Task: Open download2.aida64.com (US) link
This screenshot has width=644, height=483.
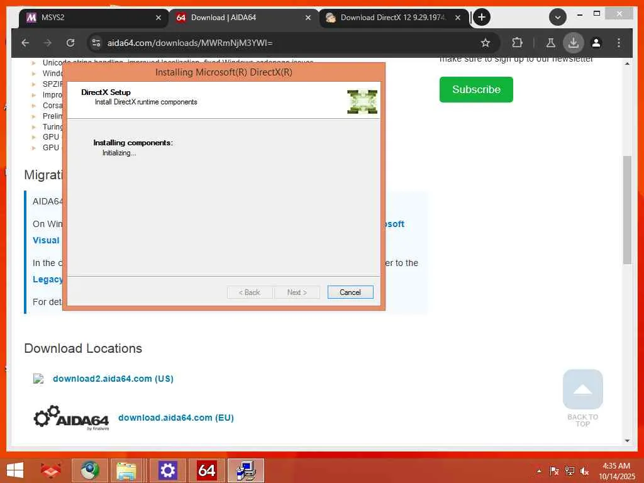Action: tap(113, 379)
